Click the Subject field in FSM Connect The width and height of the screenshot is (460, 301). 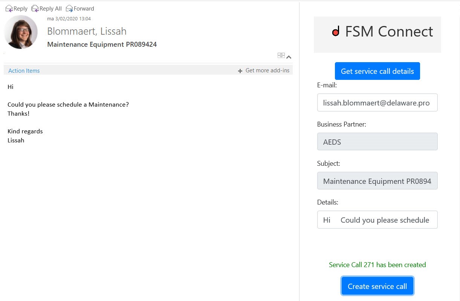377,181
